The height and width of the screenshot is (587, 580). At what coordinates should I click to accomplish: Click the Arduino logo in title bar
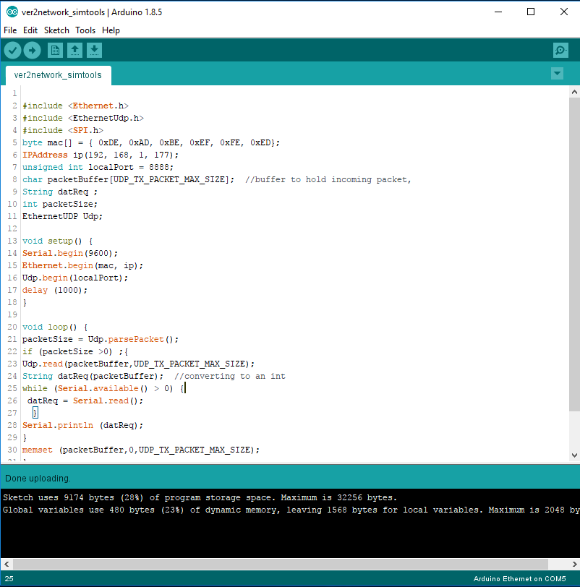pos(12,12)
